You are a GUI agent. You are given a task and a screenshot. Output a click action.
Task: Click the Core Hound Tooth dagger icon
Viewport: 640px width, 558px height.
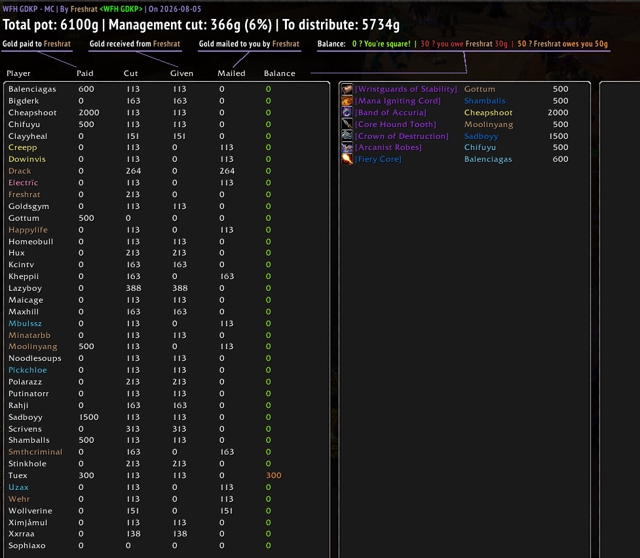tap(347, 124)
